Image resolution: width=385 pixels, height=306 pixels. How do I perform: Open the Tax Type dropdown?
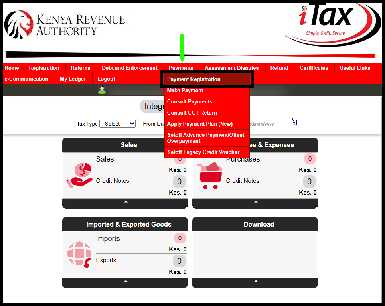pos(117,124)
